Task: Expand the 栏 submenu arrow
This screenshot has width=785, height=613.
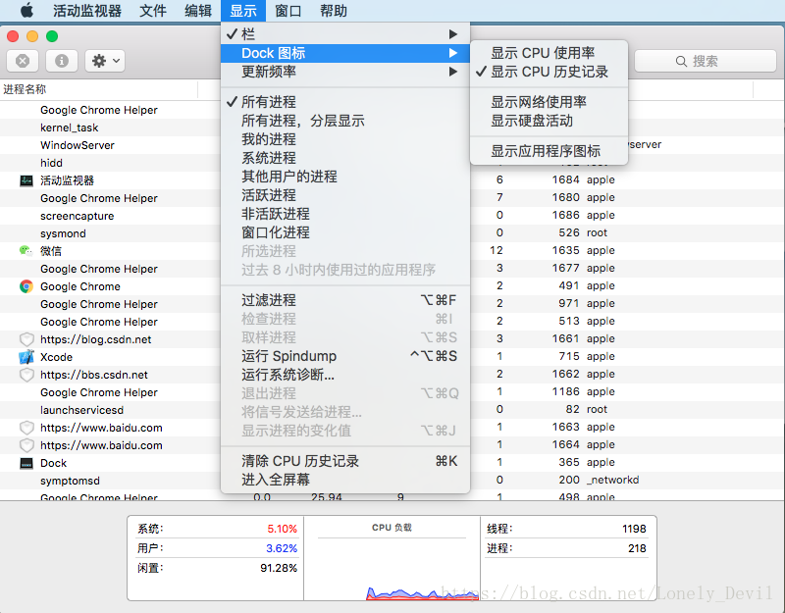Action: coord(453,34)
